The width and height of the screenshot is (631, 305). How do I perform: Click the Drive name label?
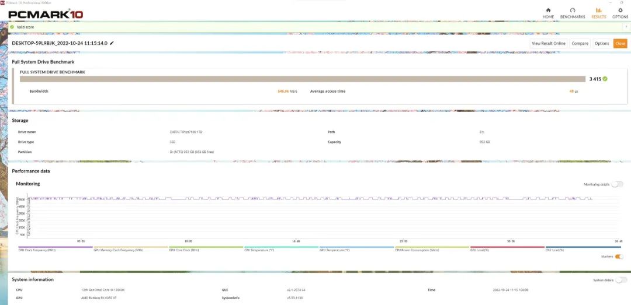click(x=26, y=132)
